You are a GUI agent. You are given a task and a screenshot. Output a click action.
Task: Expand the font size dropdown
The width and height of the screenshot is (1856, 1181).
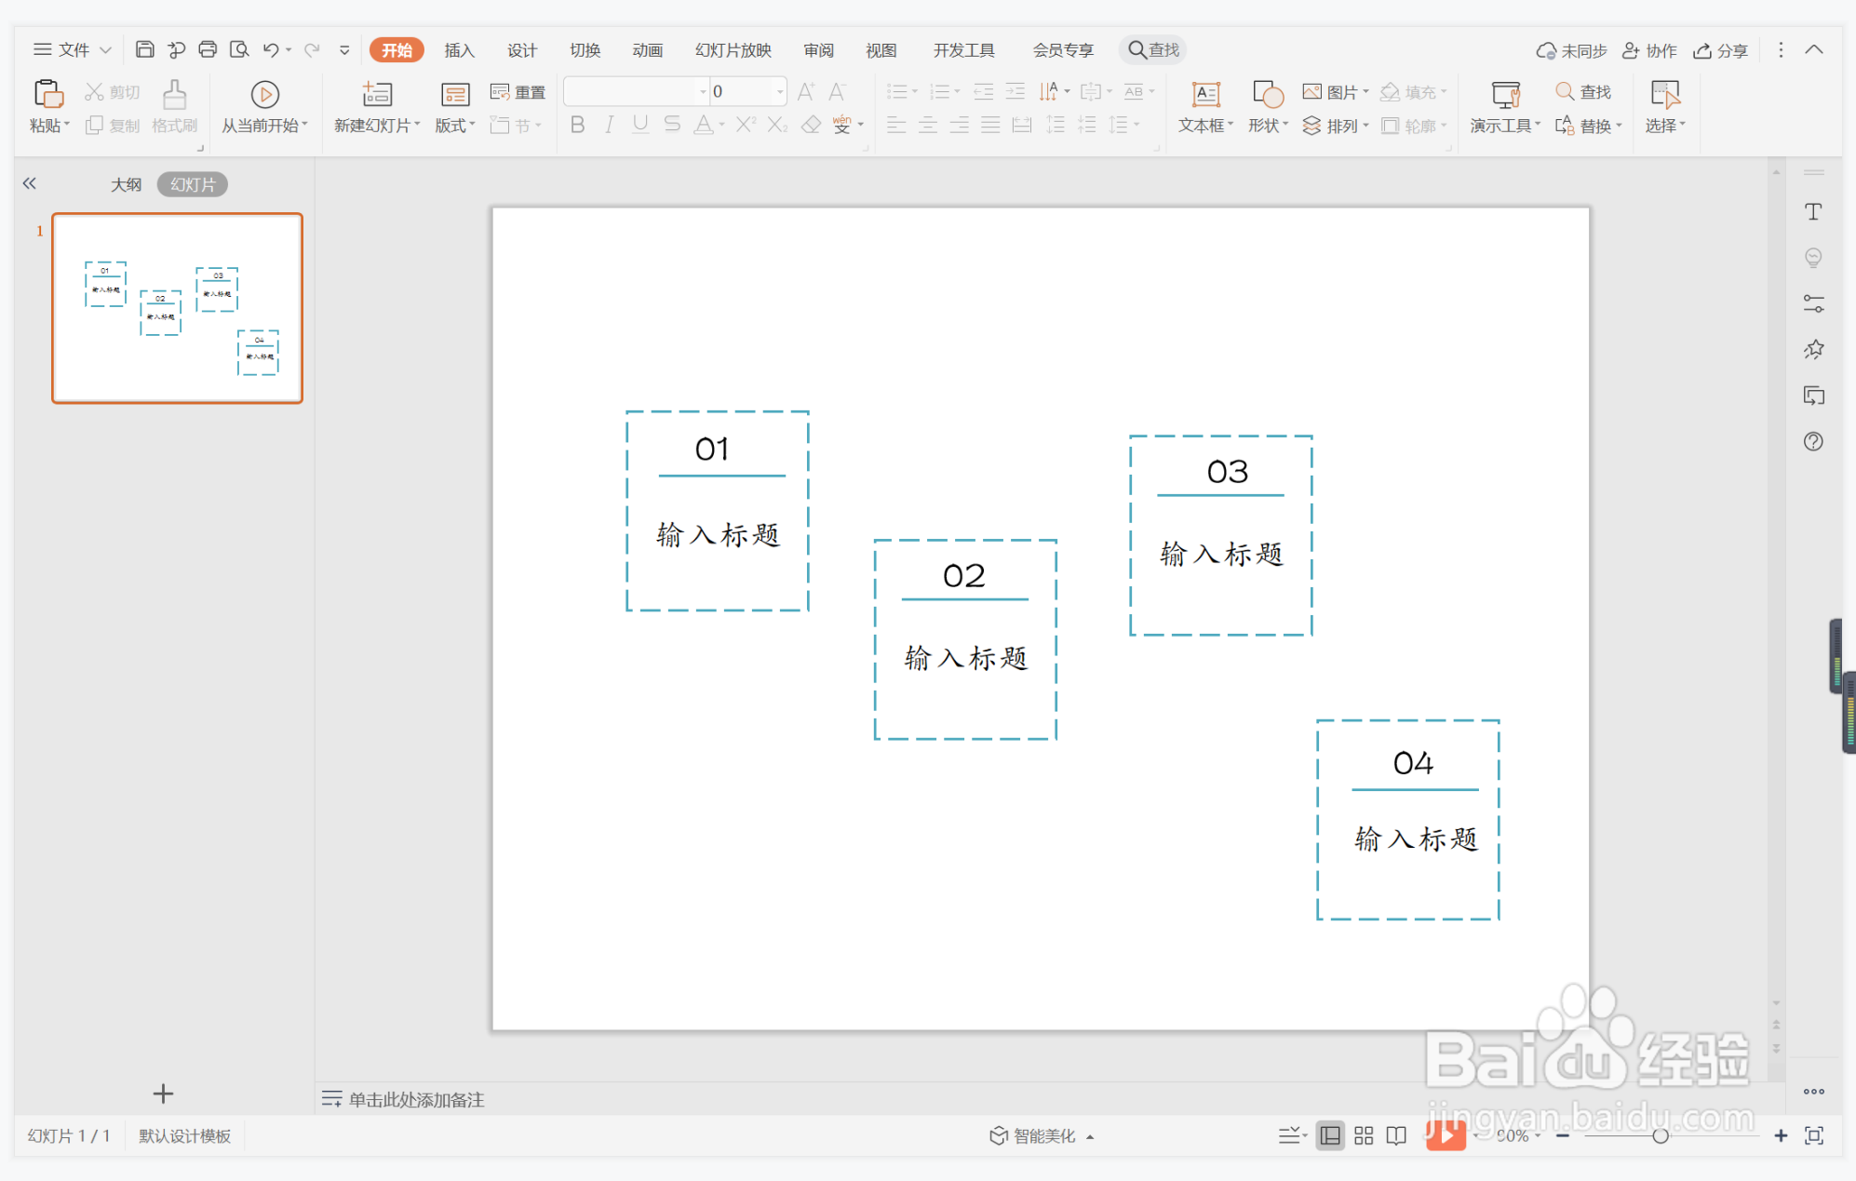780,91
